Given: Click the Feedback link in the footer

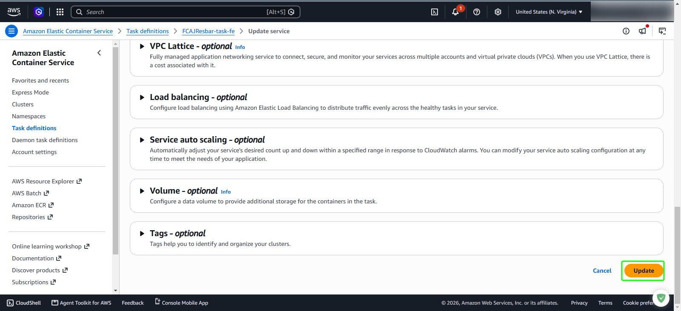Looking at the screenshot, I should tap(133, 303).
